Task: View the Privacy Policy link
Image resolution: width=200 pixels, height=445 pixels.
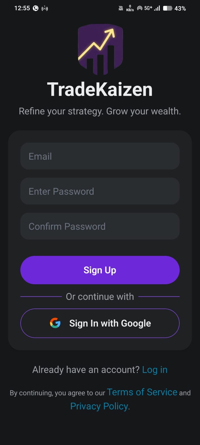Action: (99, 406)
